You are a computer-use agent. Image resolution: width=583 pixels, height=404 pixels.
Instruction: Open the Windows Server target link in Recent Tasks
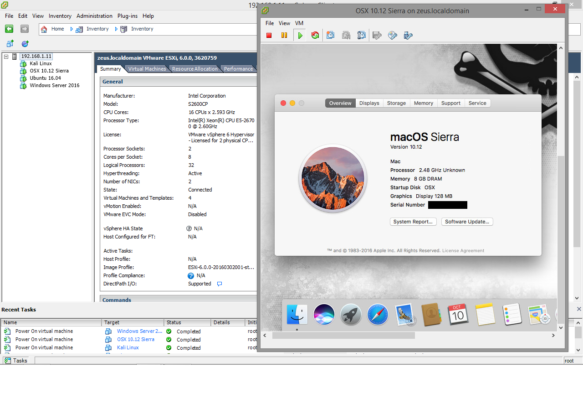pyautogui.click(x=139, y=331)
